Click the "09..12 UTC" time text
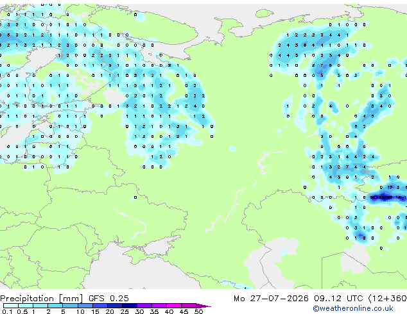 coord(338,299)
